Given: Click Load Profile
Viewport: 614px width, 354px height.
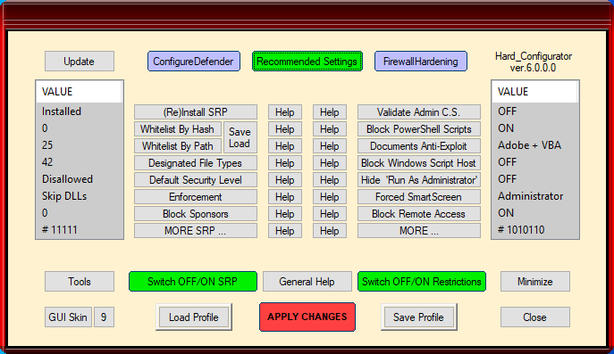Looking at the screenshot, I should click(193, 317).
